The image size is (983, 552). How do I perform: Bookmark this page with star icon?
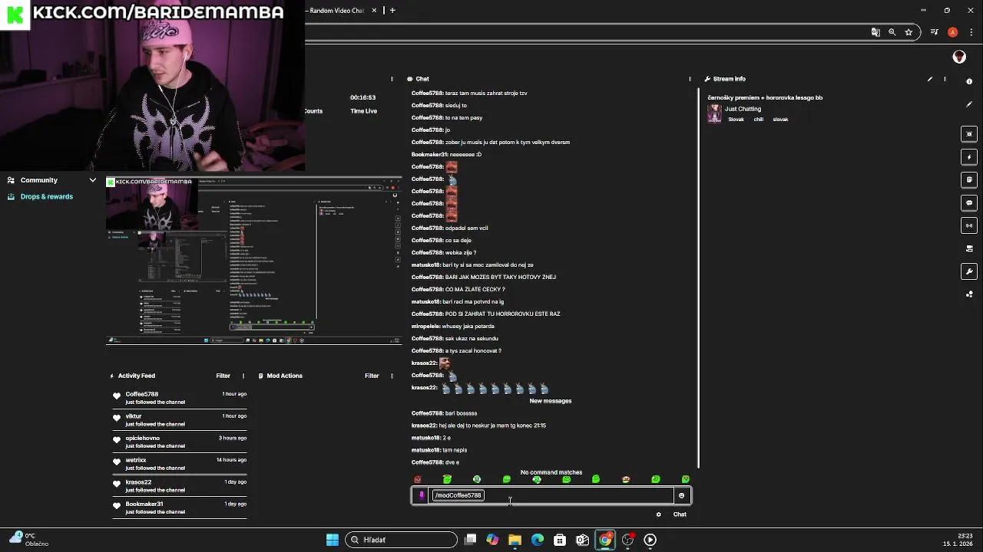click(x=909, y=32)
